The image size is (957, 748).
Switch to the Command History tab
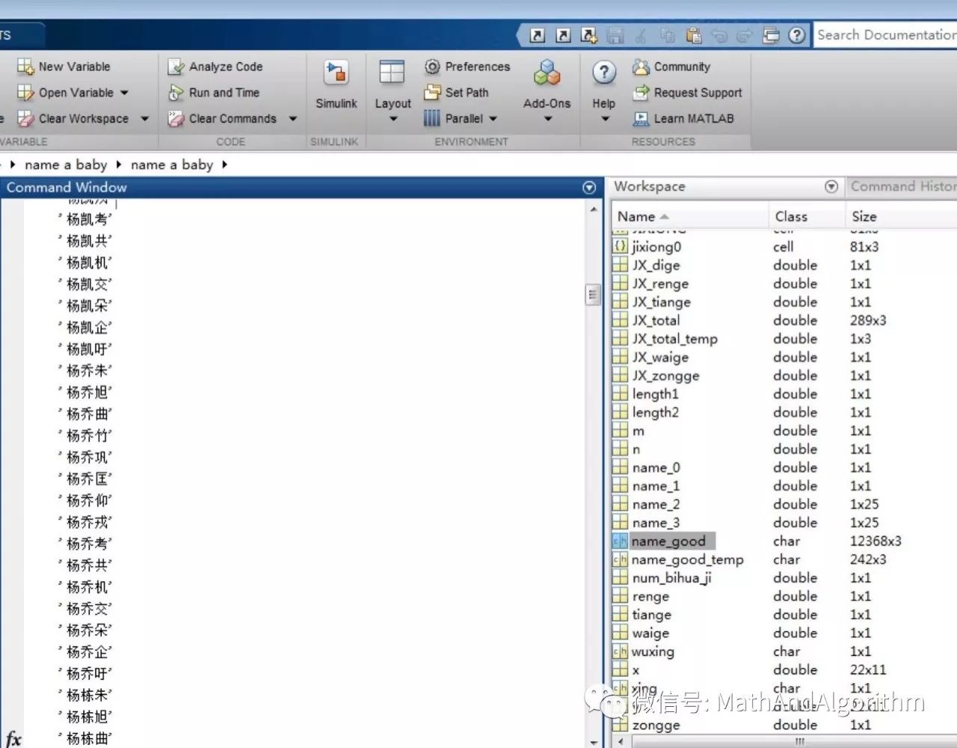tap(902, 186)
